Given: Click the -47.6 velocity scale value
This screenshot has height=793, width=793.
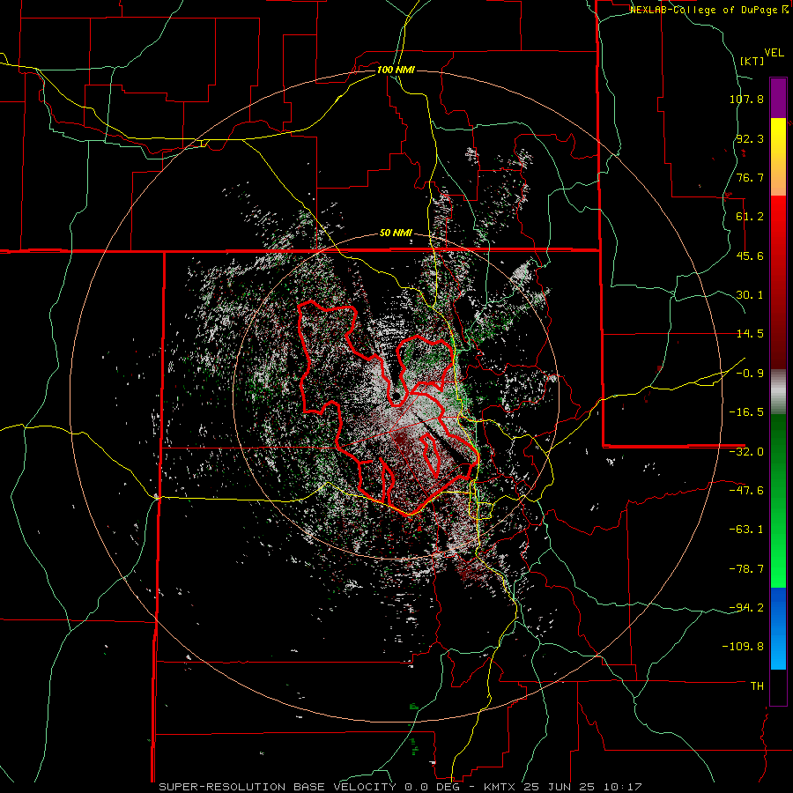Looking at the screenshot, I should (x=746, y=491).
